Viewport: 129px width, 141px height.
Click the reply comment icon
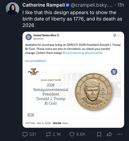tap(25, 134)
